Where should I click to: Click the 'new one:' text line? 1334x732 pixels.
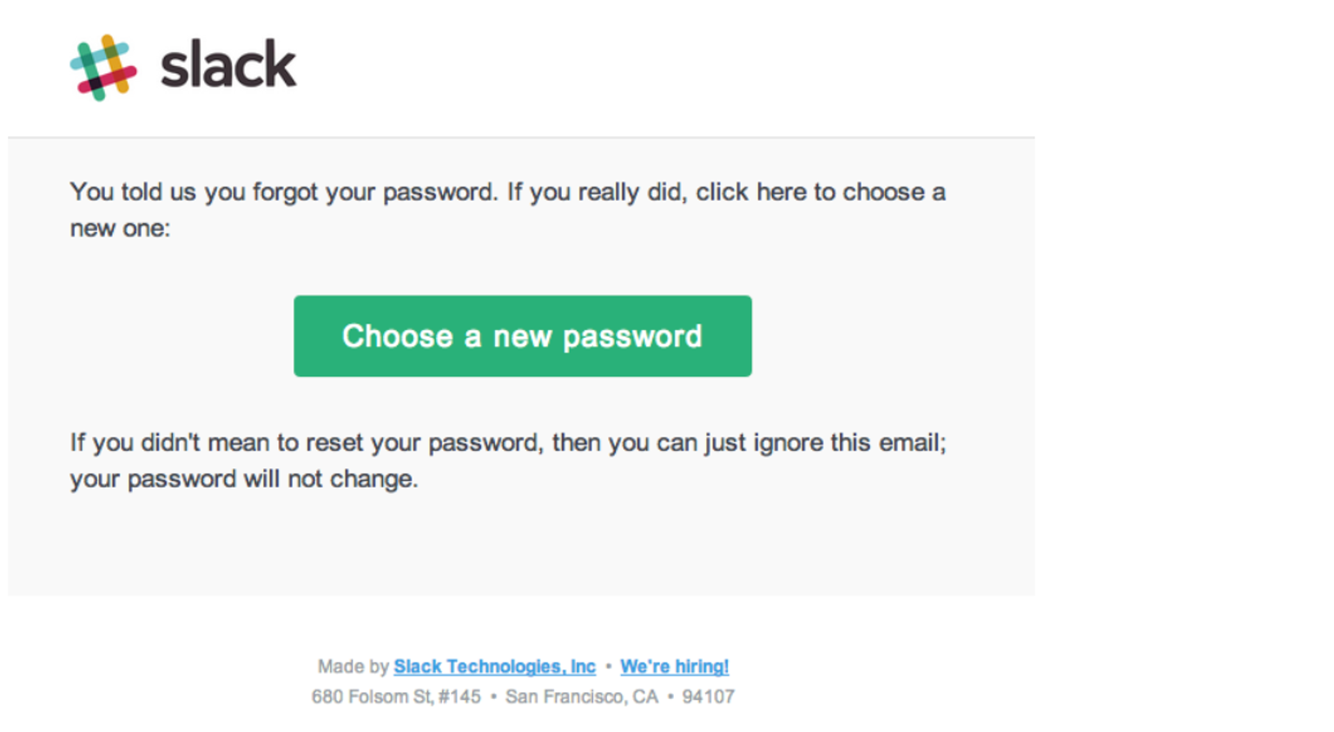120,228
